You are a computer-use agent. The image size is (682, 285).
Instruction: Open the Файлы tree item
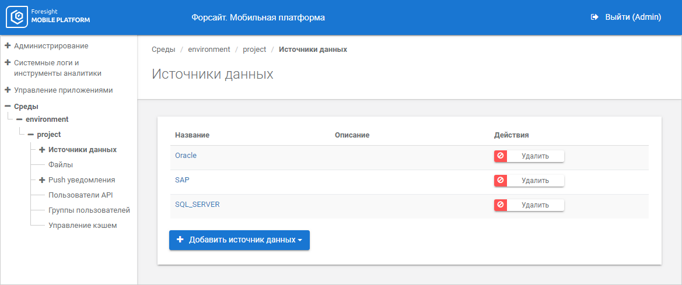coord(61,165)
